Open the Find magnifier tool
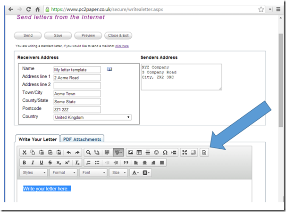The image size is (286, 212). (x=88, y=153)
